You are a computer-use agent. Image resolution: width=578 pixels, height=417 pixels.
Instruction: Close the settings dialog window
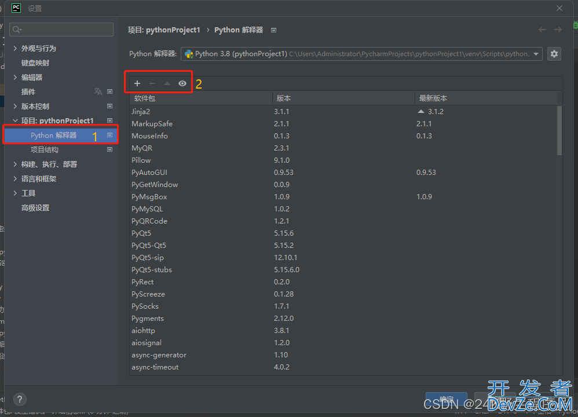[559, 8]
